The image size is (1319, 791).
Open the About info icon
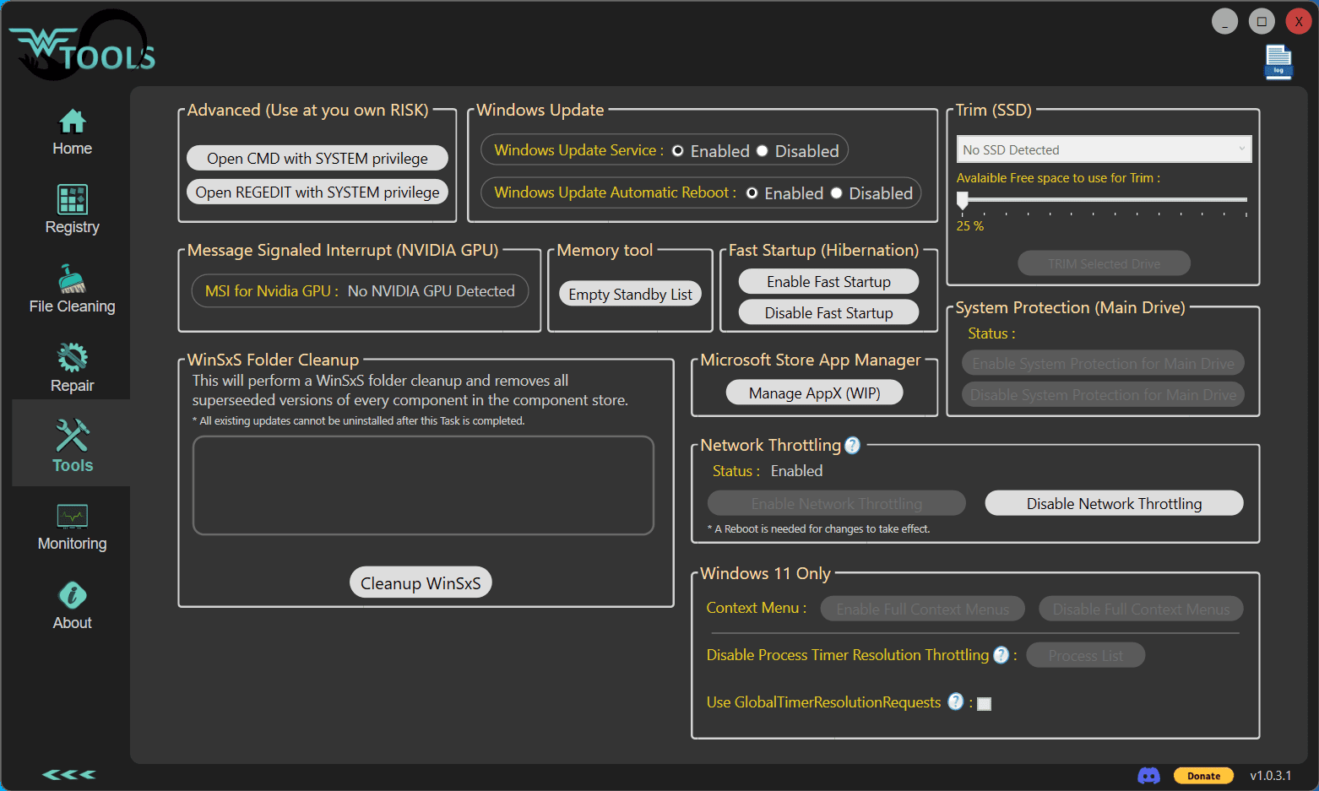73,595
